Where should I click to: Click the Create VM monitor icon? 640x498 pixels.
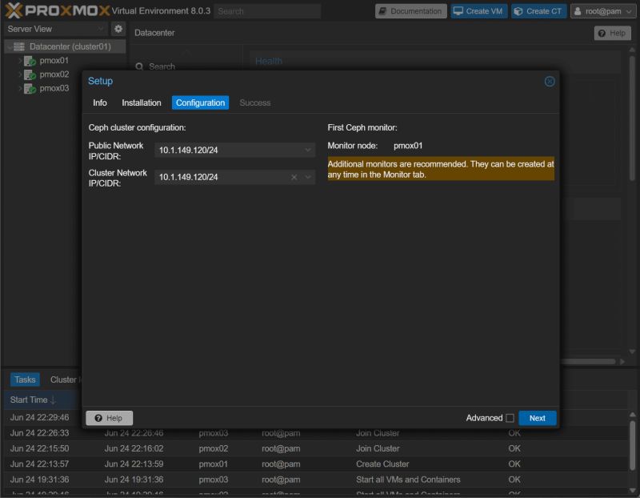pos(458,10)
